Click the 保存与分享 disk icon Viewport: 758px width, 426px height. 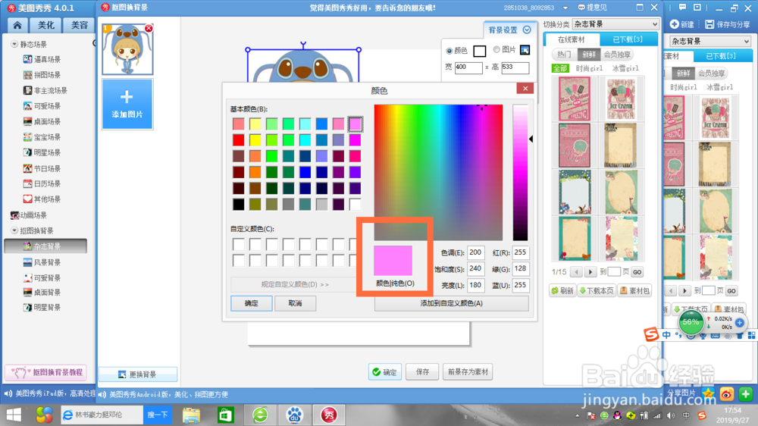point(709,24)
